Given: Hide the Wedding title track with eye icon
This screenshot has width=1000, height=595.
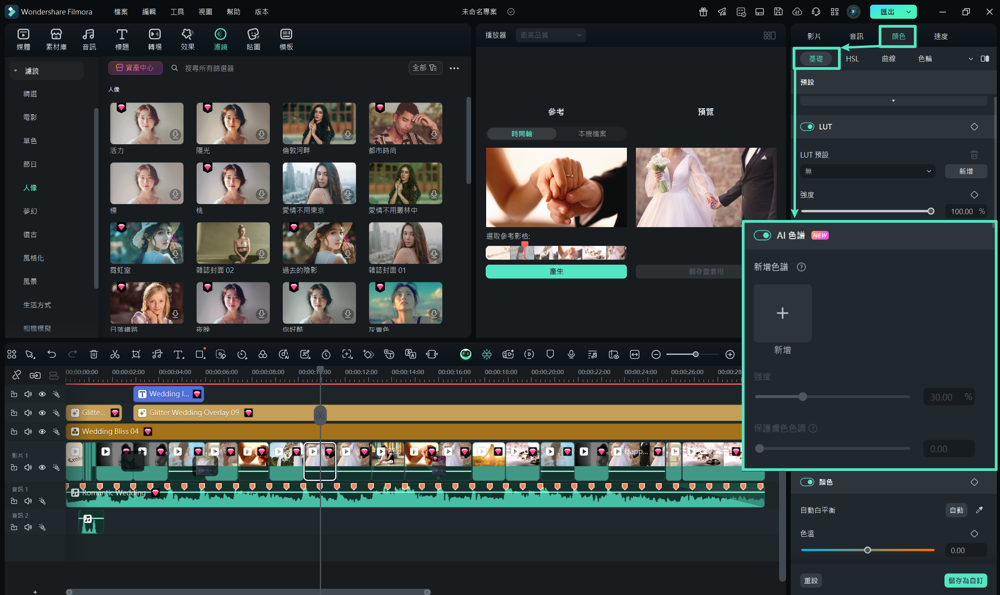Looking at the screenshot, I should point(42,394).
